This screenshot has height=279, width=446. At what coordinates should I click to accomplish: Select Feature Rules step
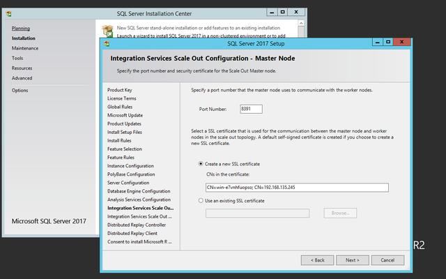121,158
